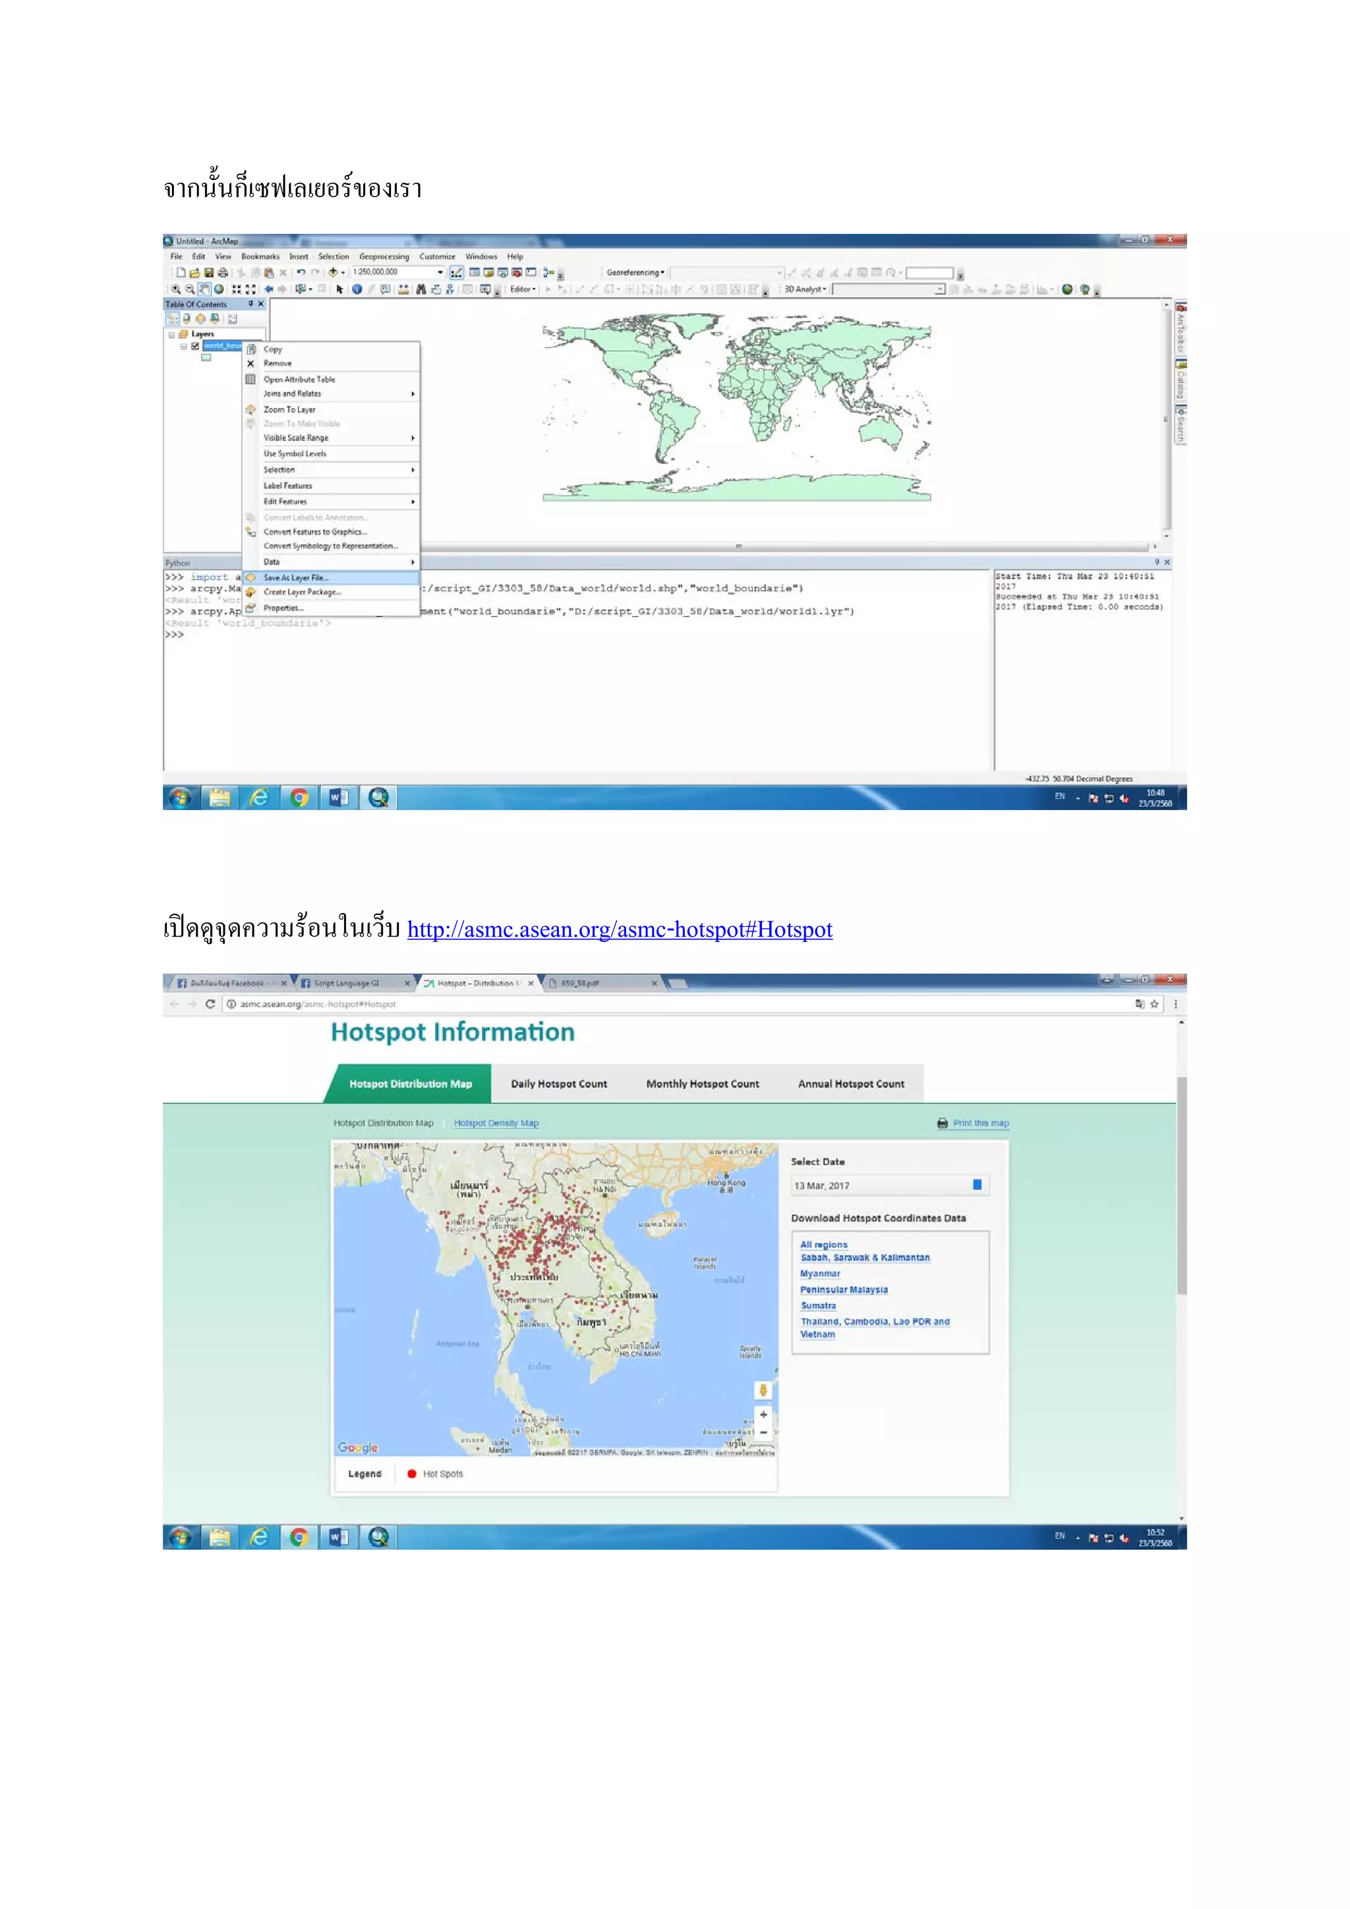Choose Save As Layer File from context menu
This screenshot has height=1909, width=1350.
point(331,578)
